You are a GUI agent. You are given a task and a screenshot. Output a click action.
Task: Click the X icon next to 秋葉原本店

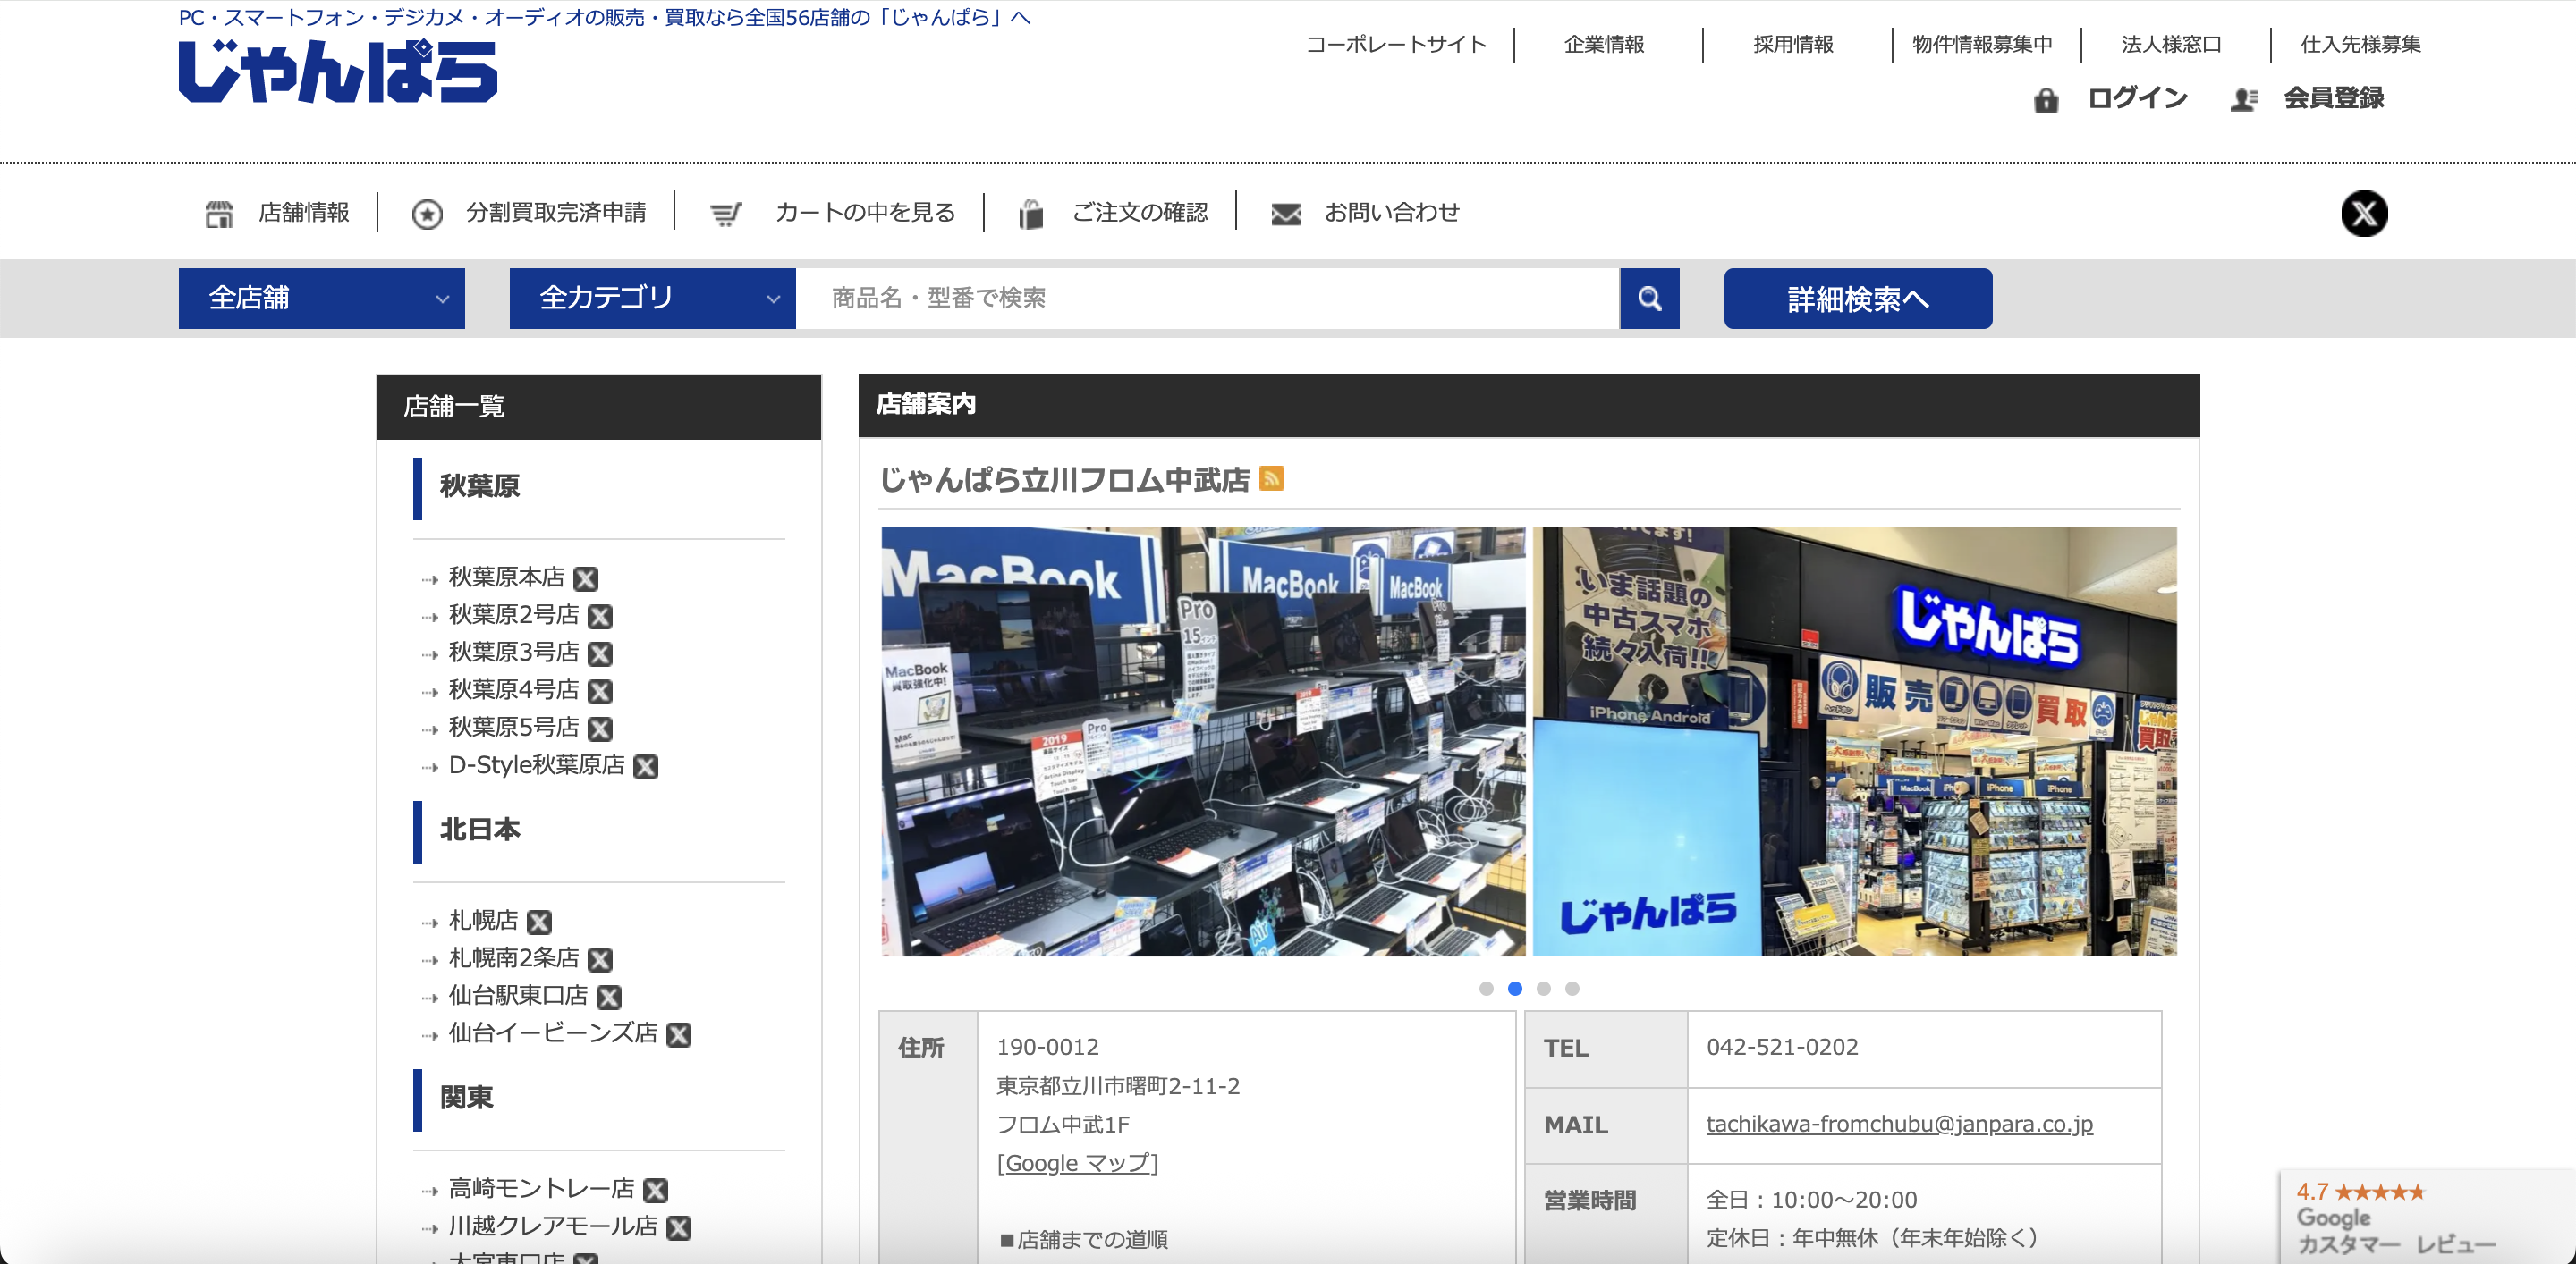click(x=586, y=578)
